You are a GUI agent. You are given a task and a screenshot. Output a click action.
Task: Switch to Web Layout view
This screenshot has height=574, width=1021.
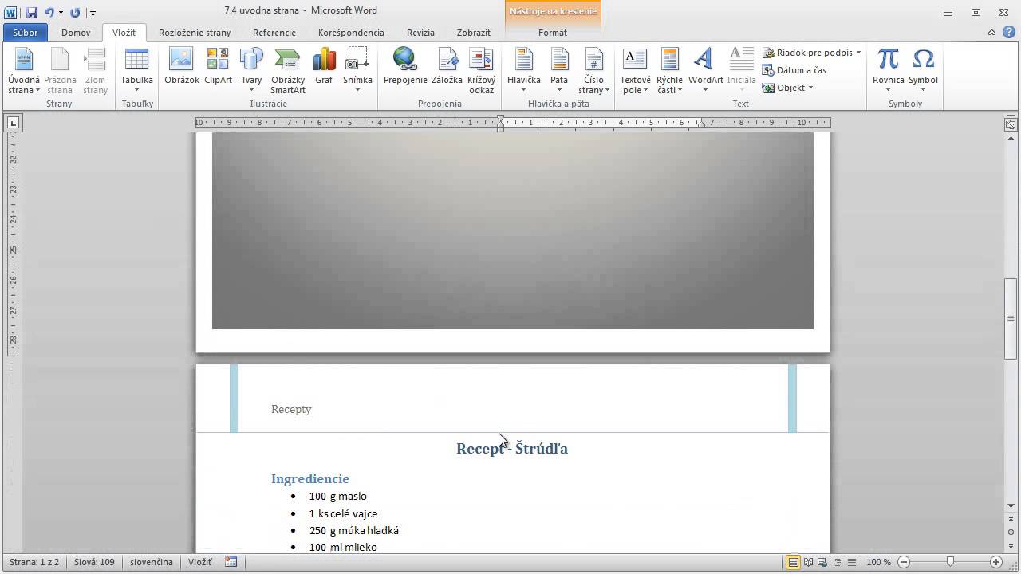[822, 562]
